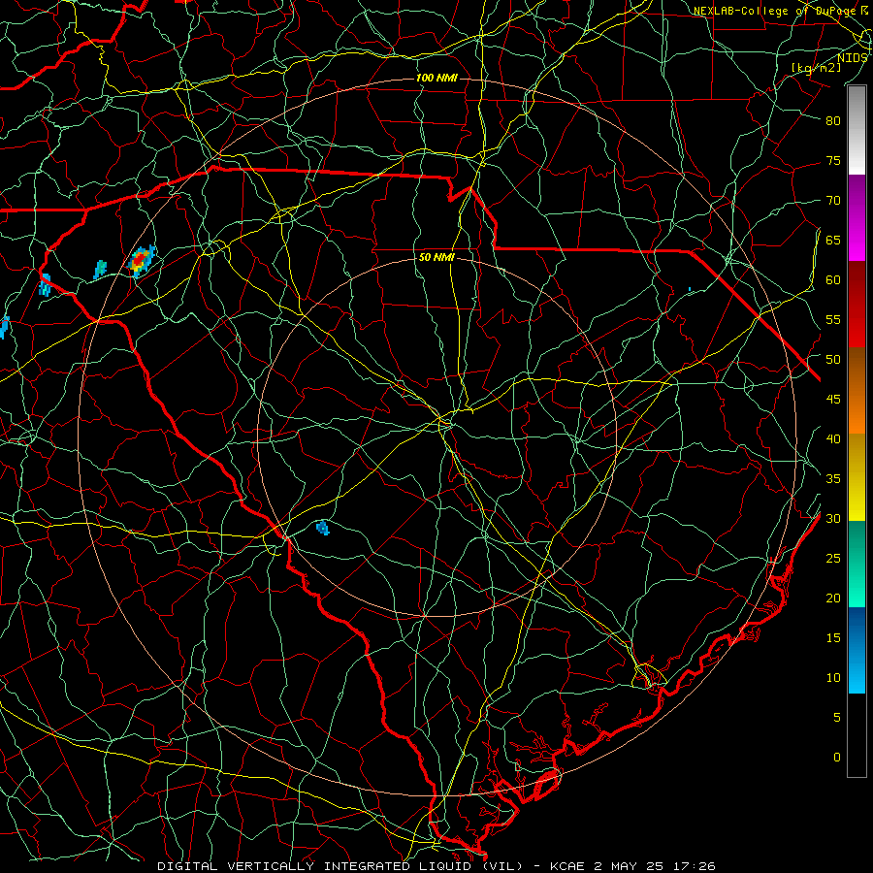Image resolution: width=873 pixels, height=873 pixels.
Task: Pick the red segment of the color bar
Action: (x=857, y=305)
